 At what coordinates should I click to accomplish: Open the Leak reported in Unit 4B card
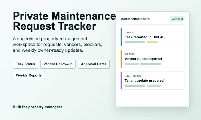tap(153, 37)
